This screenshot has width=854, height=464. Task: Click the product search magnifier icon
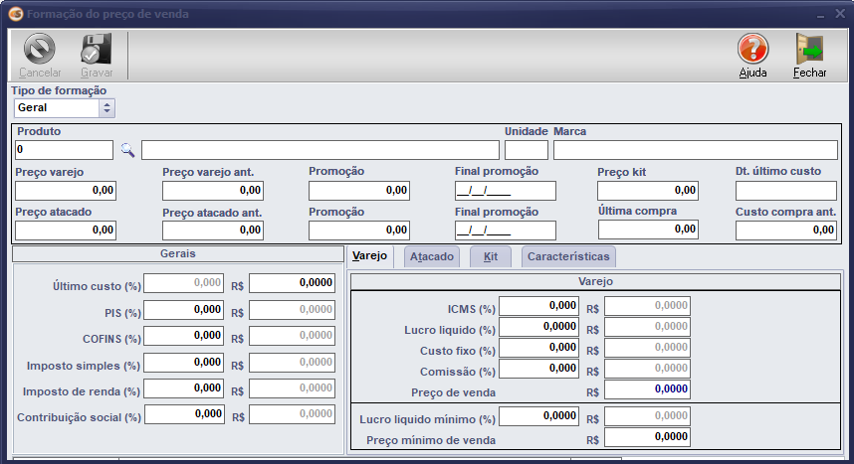[x=127, y=150]
